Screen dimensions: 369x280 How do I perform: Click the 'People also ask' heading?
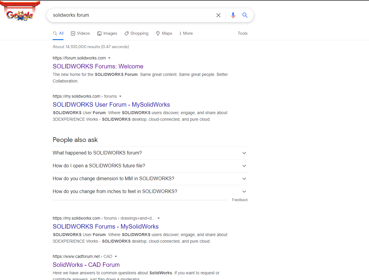pyautogui.click(x=75, y=140)
